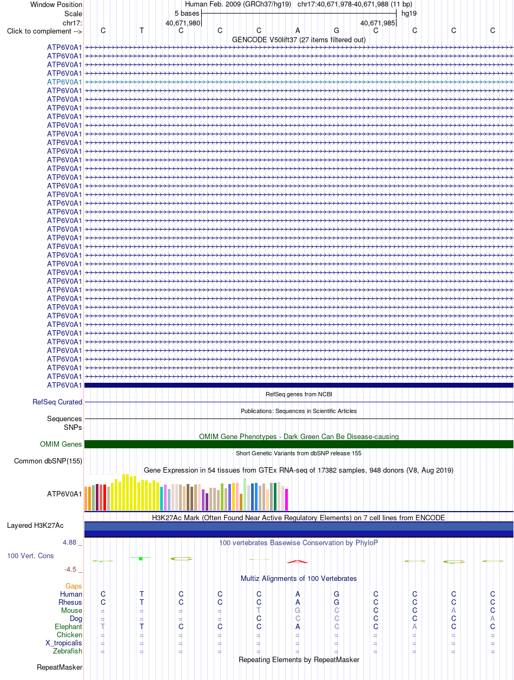Click the T base in the complement row
The image size is (514, 680).
(x=142, y=30)
